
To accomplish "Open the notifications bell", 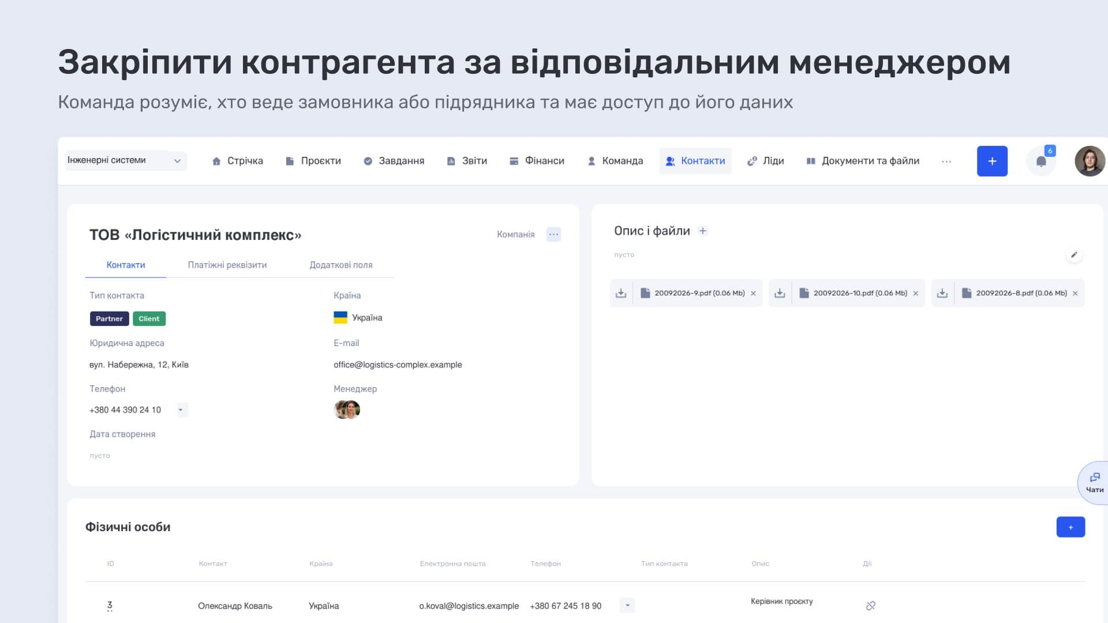I will click(1041, 161).
